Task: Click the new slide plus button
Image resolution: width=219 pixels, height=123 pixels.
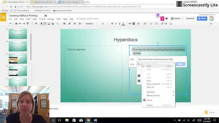Action: click(x=10, y=24)
